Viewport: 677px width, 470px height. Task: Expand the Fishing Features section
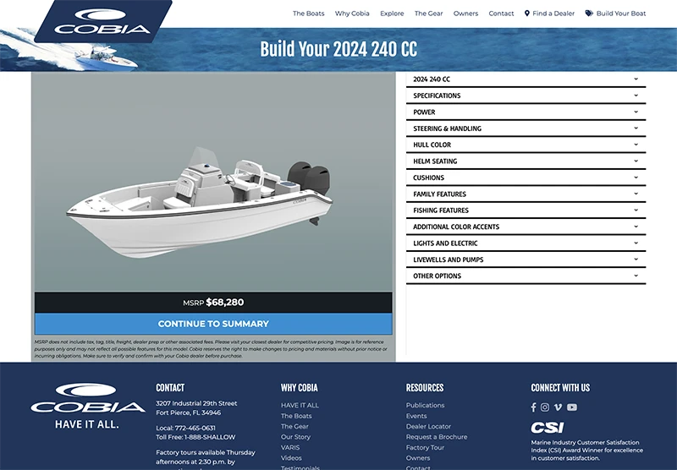click(526, 210)
